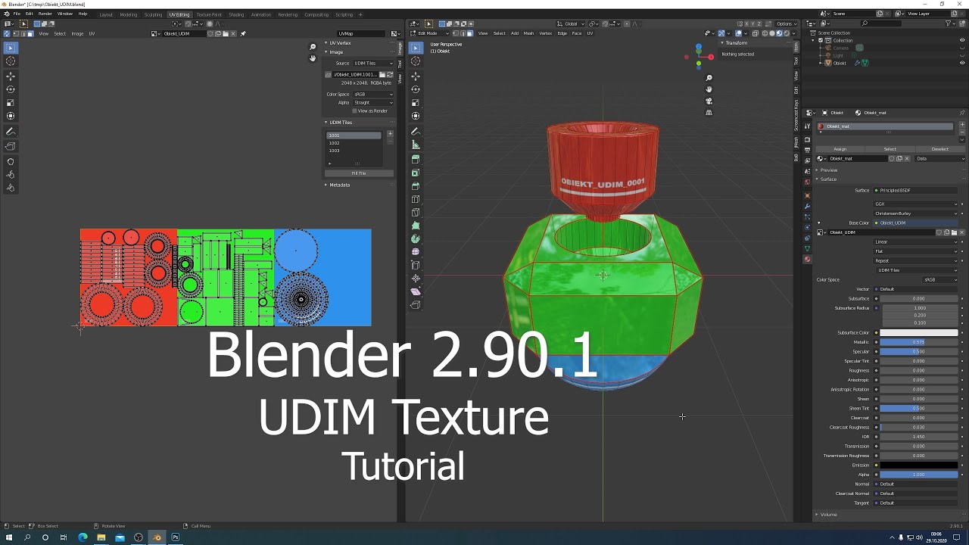Expand the Preview panel in material properties
Image resolution: width=969 pixels, height=545 pixels.
(827, 170)
